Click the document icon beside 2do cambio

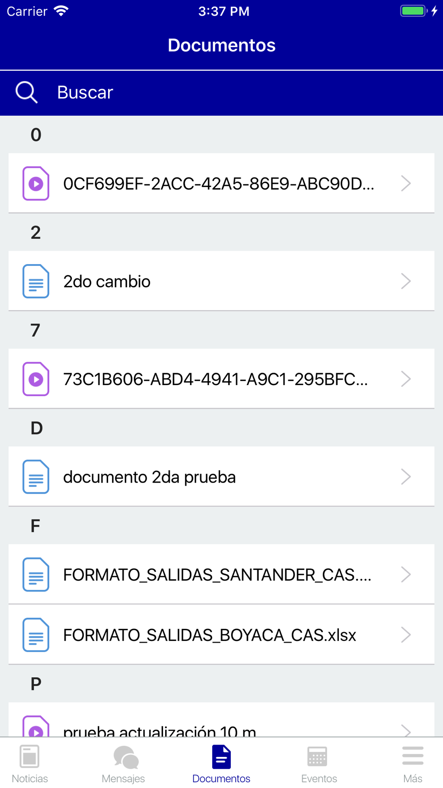36,281
